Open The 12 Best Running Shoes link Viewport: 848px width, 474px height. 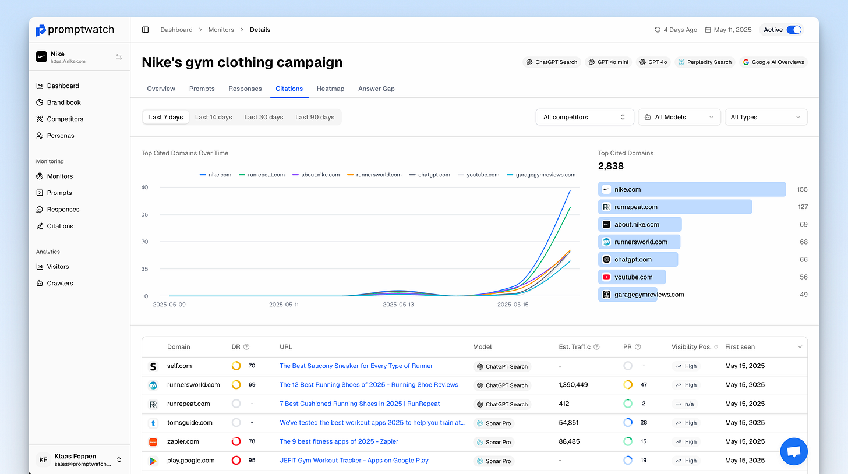coord(369,385)
